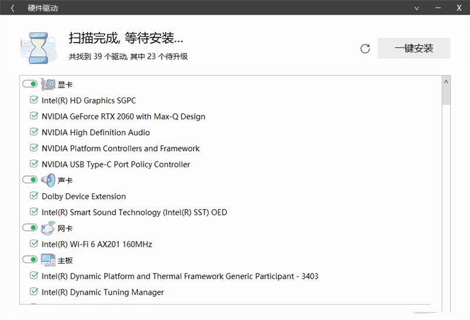Select the 网卡 category label
470x320 pixels.
coord(65,228)
